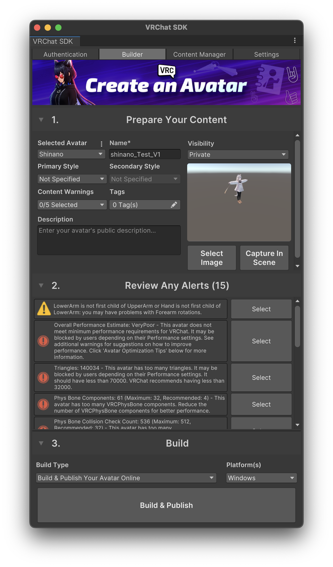The height and width of the screenshot is (567, 333).
Task: Click red error icon for Overall Performance alert
Action: [43, 341]
